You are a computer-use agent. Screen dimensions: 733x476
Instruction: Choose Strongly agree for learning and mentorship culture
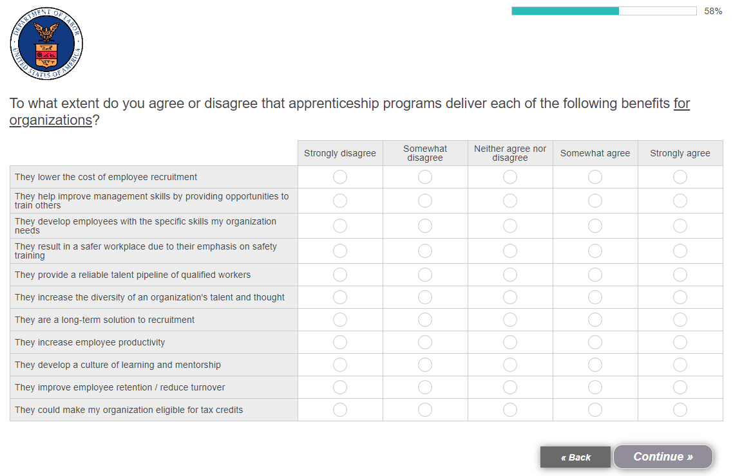pos(680,365)
